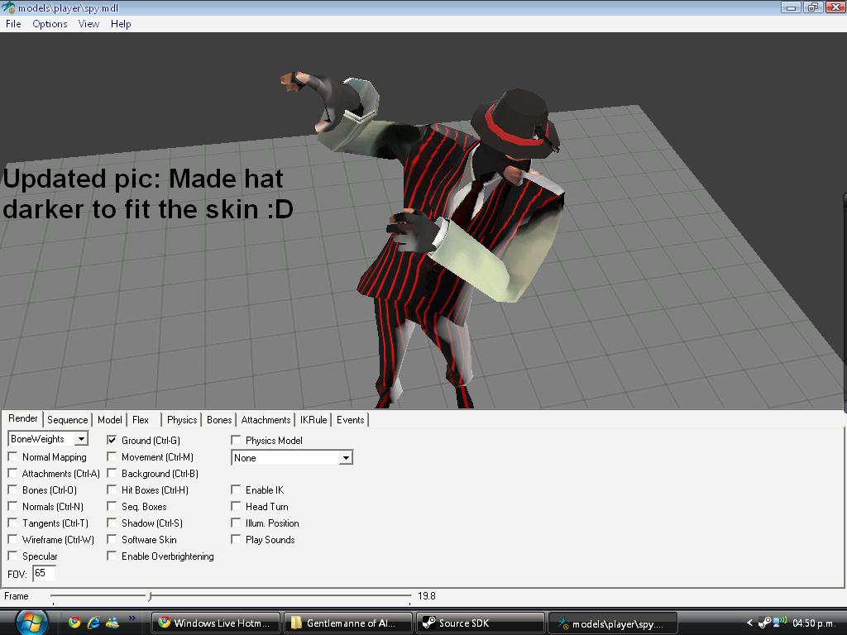Open Internet Explorer from quick launch
This screenshot has height=635, width=847.
click(93, 623)
